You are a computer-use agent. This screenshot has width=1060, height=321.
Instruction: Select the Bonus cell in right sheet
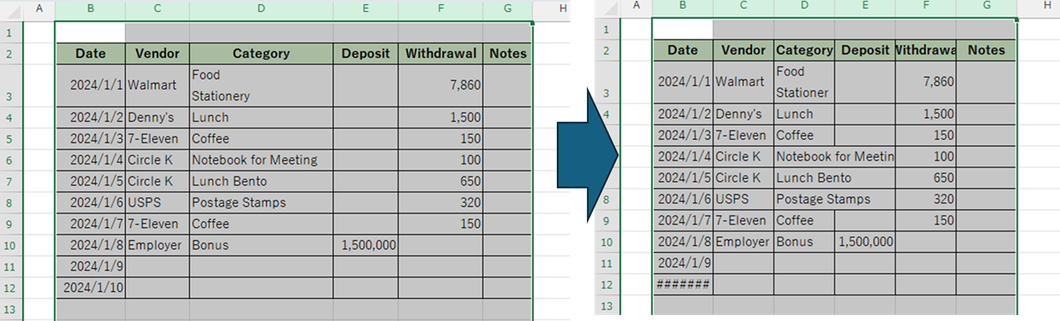click(804, 242)
